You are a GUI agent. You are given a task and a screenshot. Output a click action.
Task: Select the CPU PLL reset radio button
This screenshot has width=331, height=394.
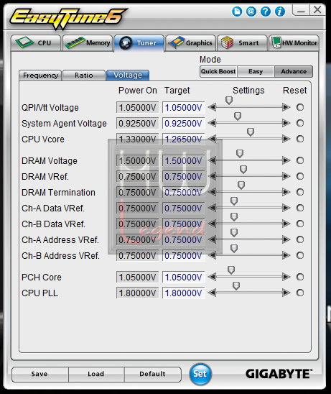tap(300, 293)
